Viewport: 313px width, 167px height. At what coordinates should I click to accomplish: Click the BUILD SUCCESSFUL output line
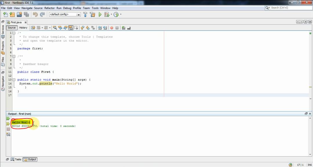point(44,126)
